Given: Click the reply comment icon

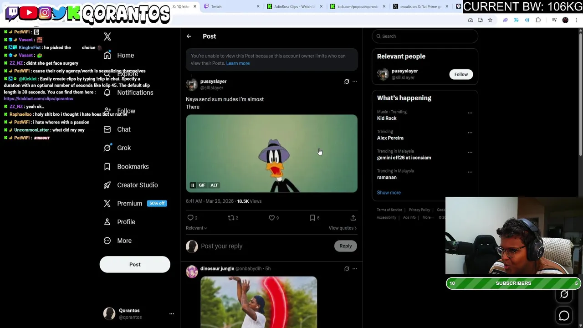Looking at the screenshot, I should [190, 218].
